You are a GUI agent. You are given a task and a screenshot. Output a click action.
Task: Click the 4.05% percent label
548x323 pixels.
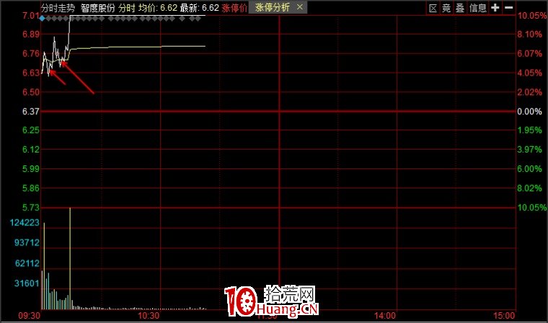pos(529,73)
